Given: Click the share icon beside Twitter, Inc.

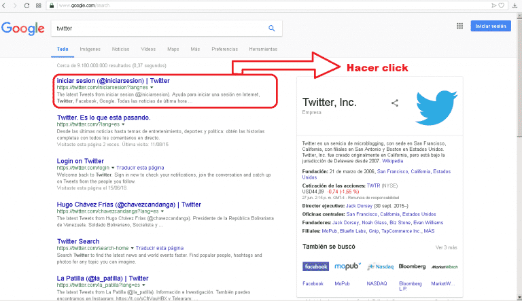Looking at the screenshot, I should (x=394, y=103).
